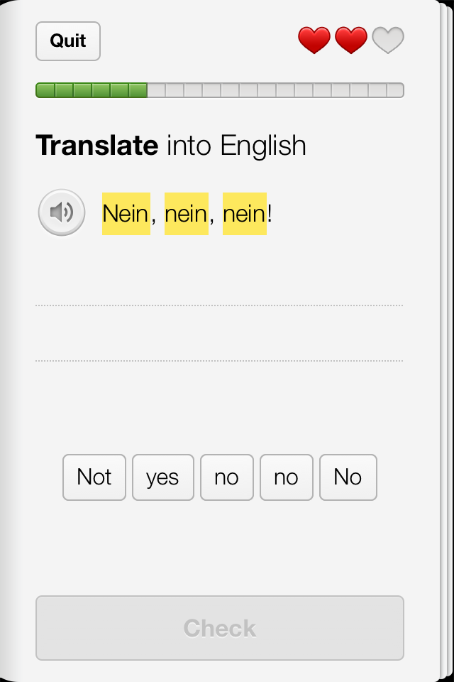Click the lower answer line area
The width and height of the screenshot is (454, 682).
point(219,341)
